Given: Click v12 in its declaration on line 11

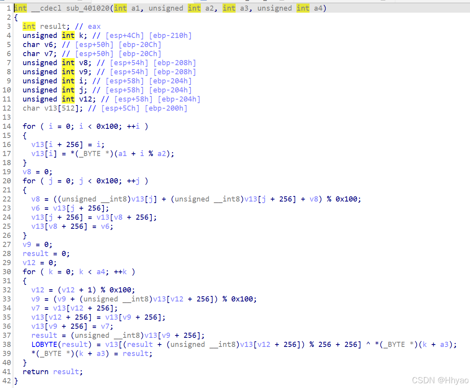Looking at the screenshot, I should click(85, 99).
